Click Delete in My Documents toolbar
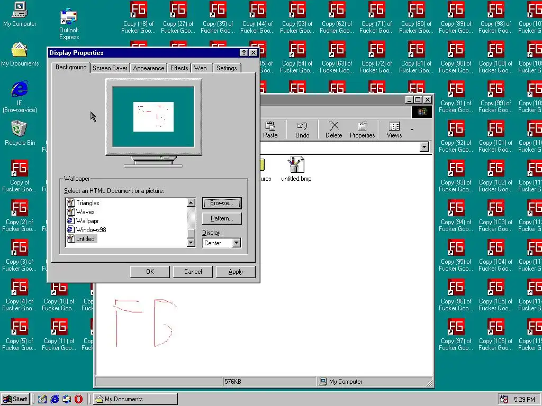Viewport: 542px width, 406px height. (x=333, y=130)
